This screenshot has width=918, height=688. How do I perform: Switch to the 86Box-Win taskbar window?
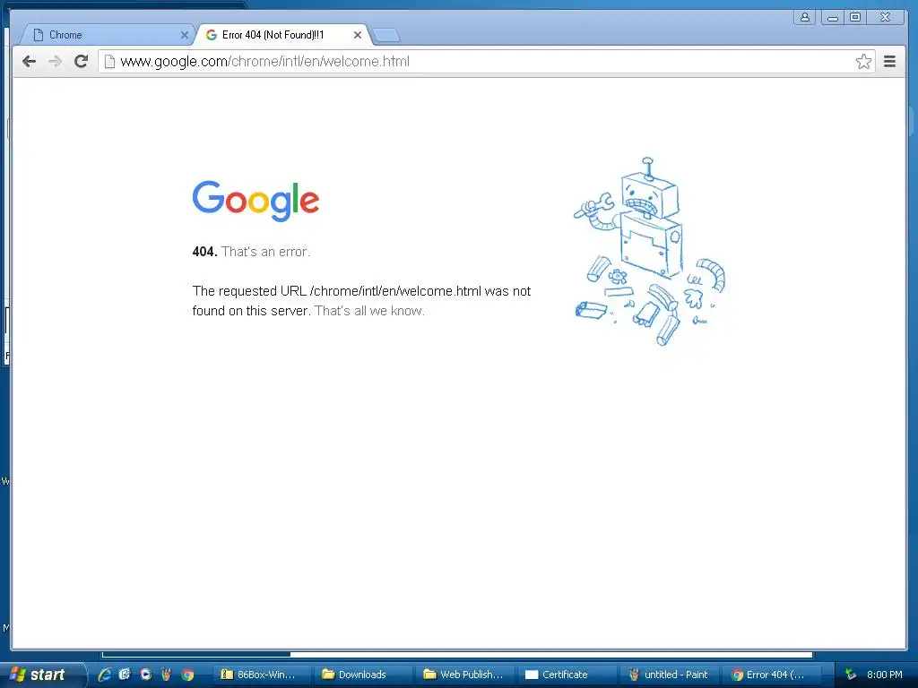[262, 675]
